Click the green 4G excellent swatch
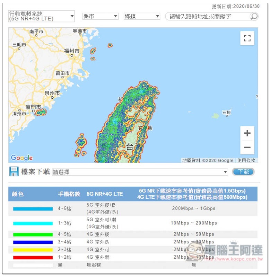The image size is (270, 277). coord(33,234)
